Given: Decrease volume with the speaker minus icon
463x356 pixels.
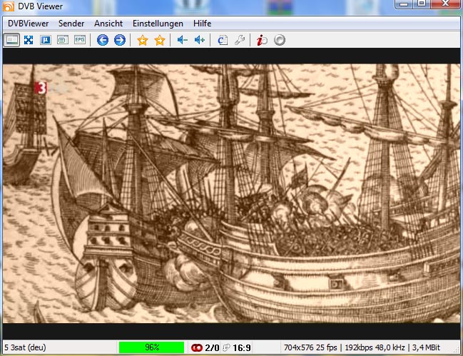Looking at the screenshot, I should click(183, 40).
